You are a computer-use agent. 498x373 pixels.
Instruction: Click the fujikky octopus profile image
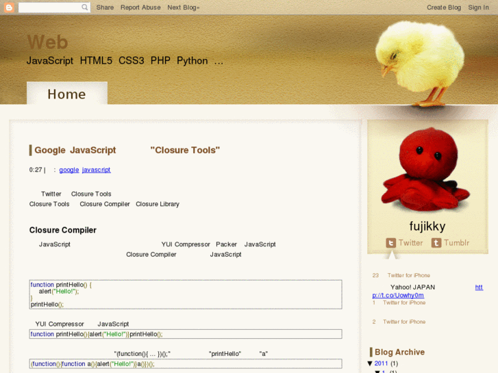coord(427,170)
